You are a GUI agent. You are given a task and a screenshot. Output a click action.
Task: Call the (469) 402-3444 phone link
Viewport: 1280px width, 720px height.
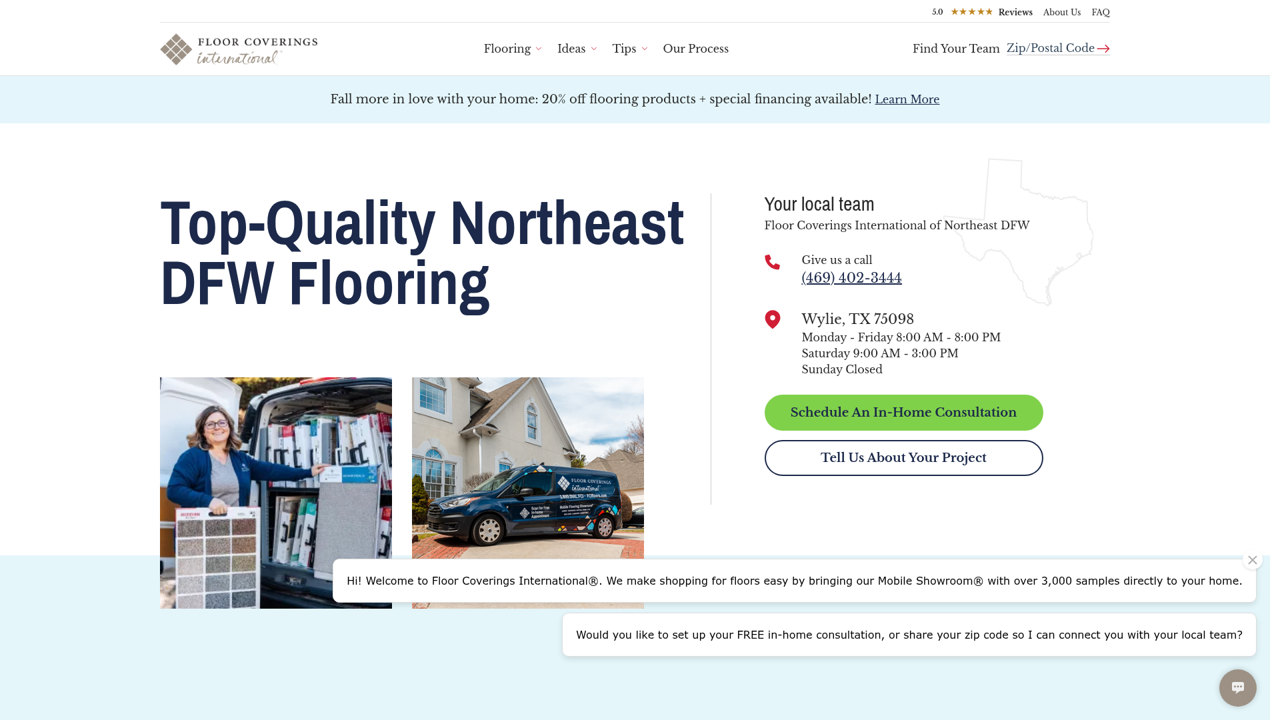point(851,278)
